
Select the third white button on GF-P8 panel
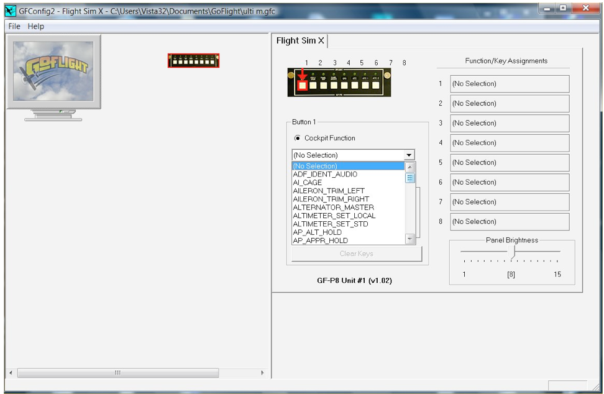[x=323, y=86]
